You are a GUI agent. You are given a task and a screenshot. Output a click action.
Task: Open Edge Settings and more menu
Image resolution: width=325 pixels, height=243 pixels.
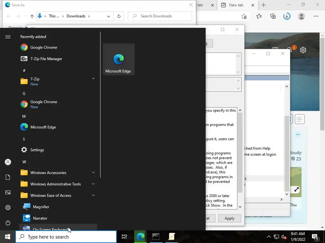[316, 16]
